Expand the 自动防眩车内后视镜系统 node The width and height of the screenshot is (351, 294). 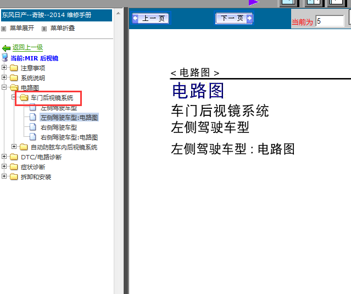[14, 146]
